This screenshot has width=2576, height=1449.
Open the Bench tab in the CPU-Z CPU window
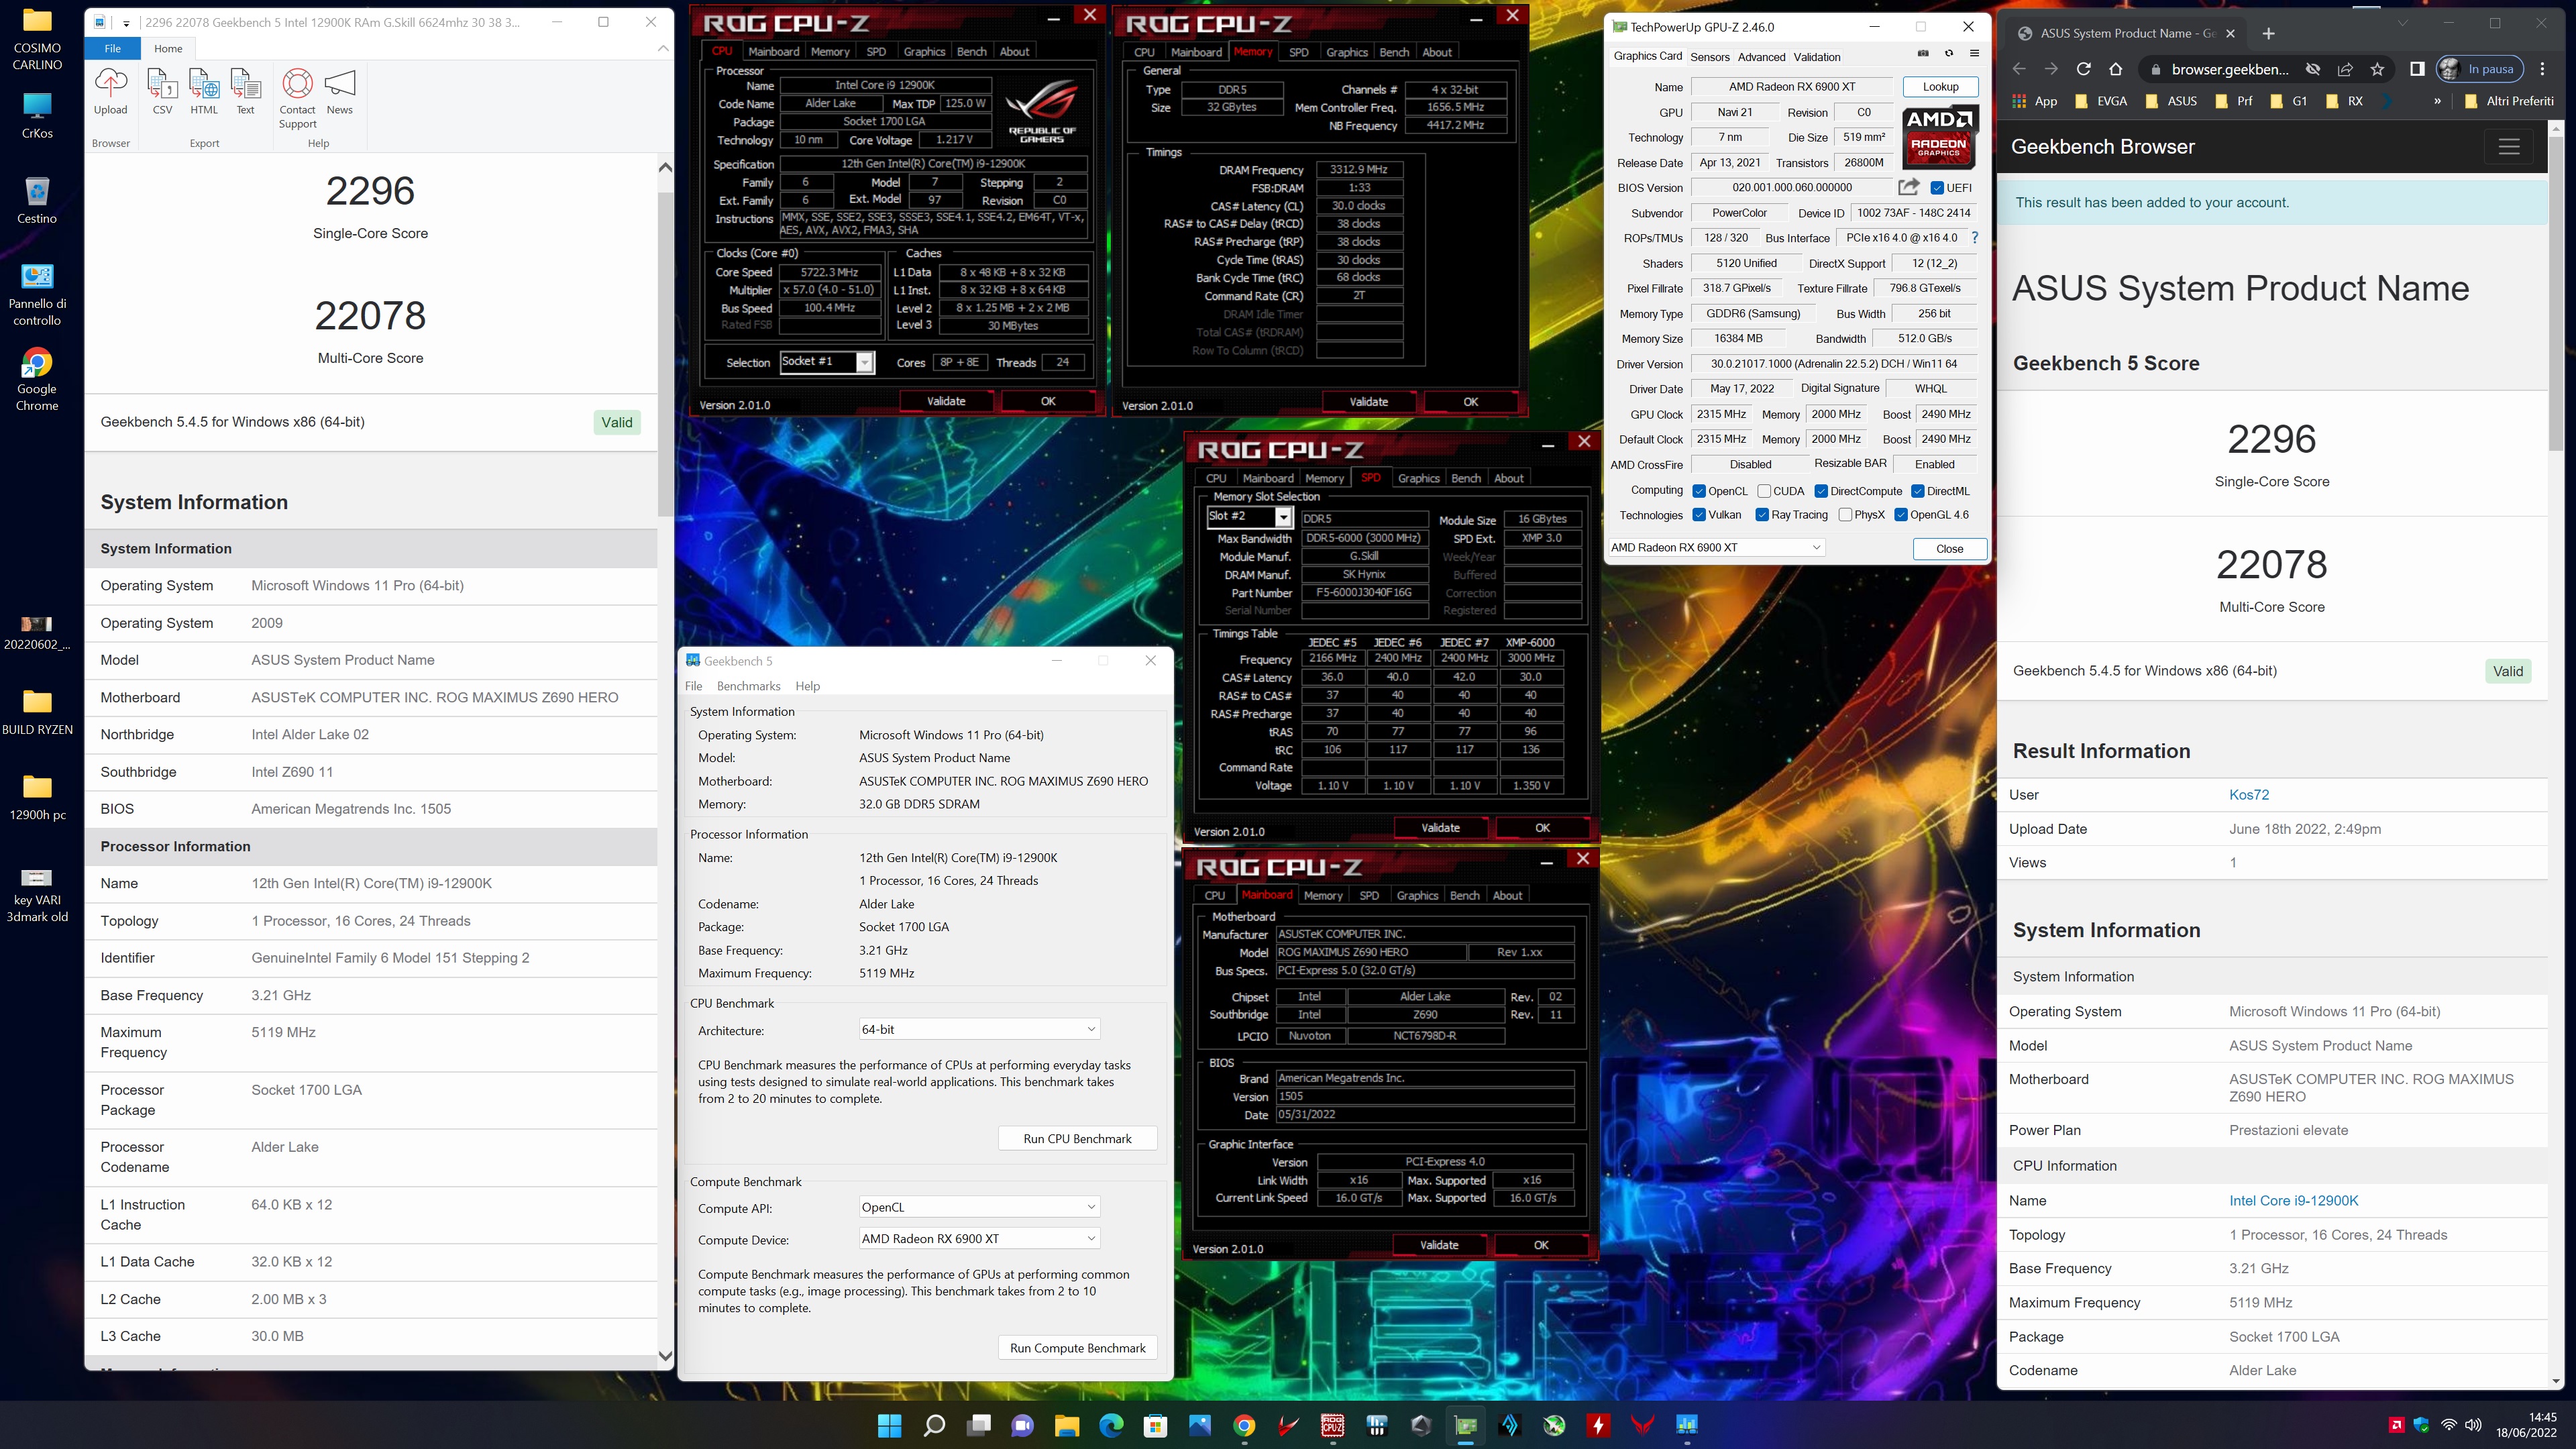[x=971, y=51]
